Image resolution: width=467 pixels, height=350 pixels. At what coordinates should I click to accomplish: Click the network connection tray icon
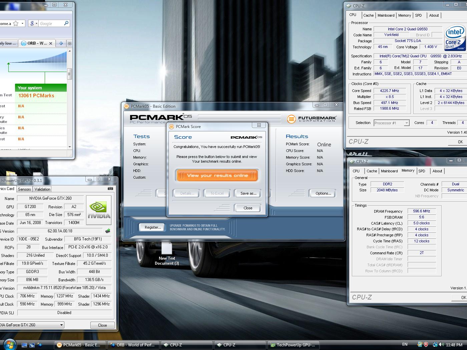(x=435, y=345)
